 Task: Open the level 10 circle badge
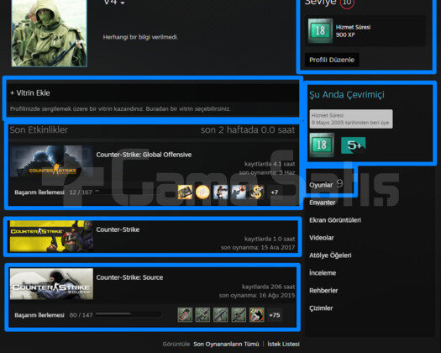point(347,3)
